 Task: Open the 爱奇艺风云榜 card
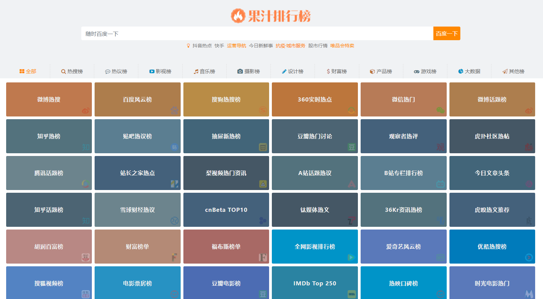coord(404,247)
